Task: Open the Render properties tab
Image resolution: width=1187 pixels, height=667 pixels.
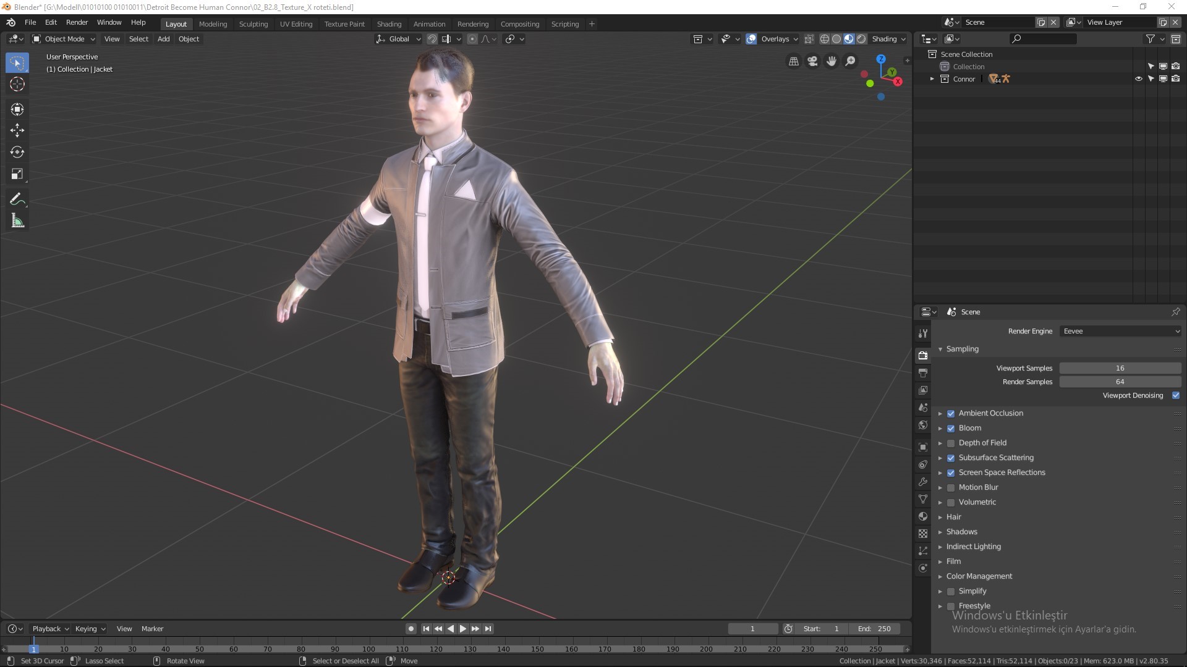Action: coord(923,355)
